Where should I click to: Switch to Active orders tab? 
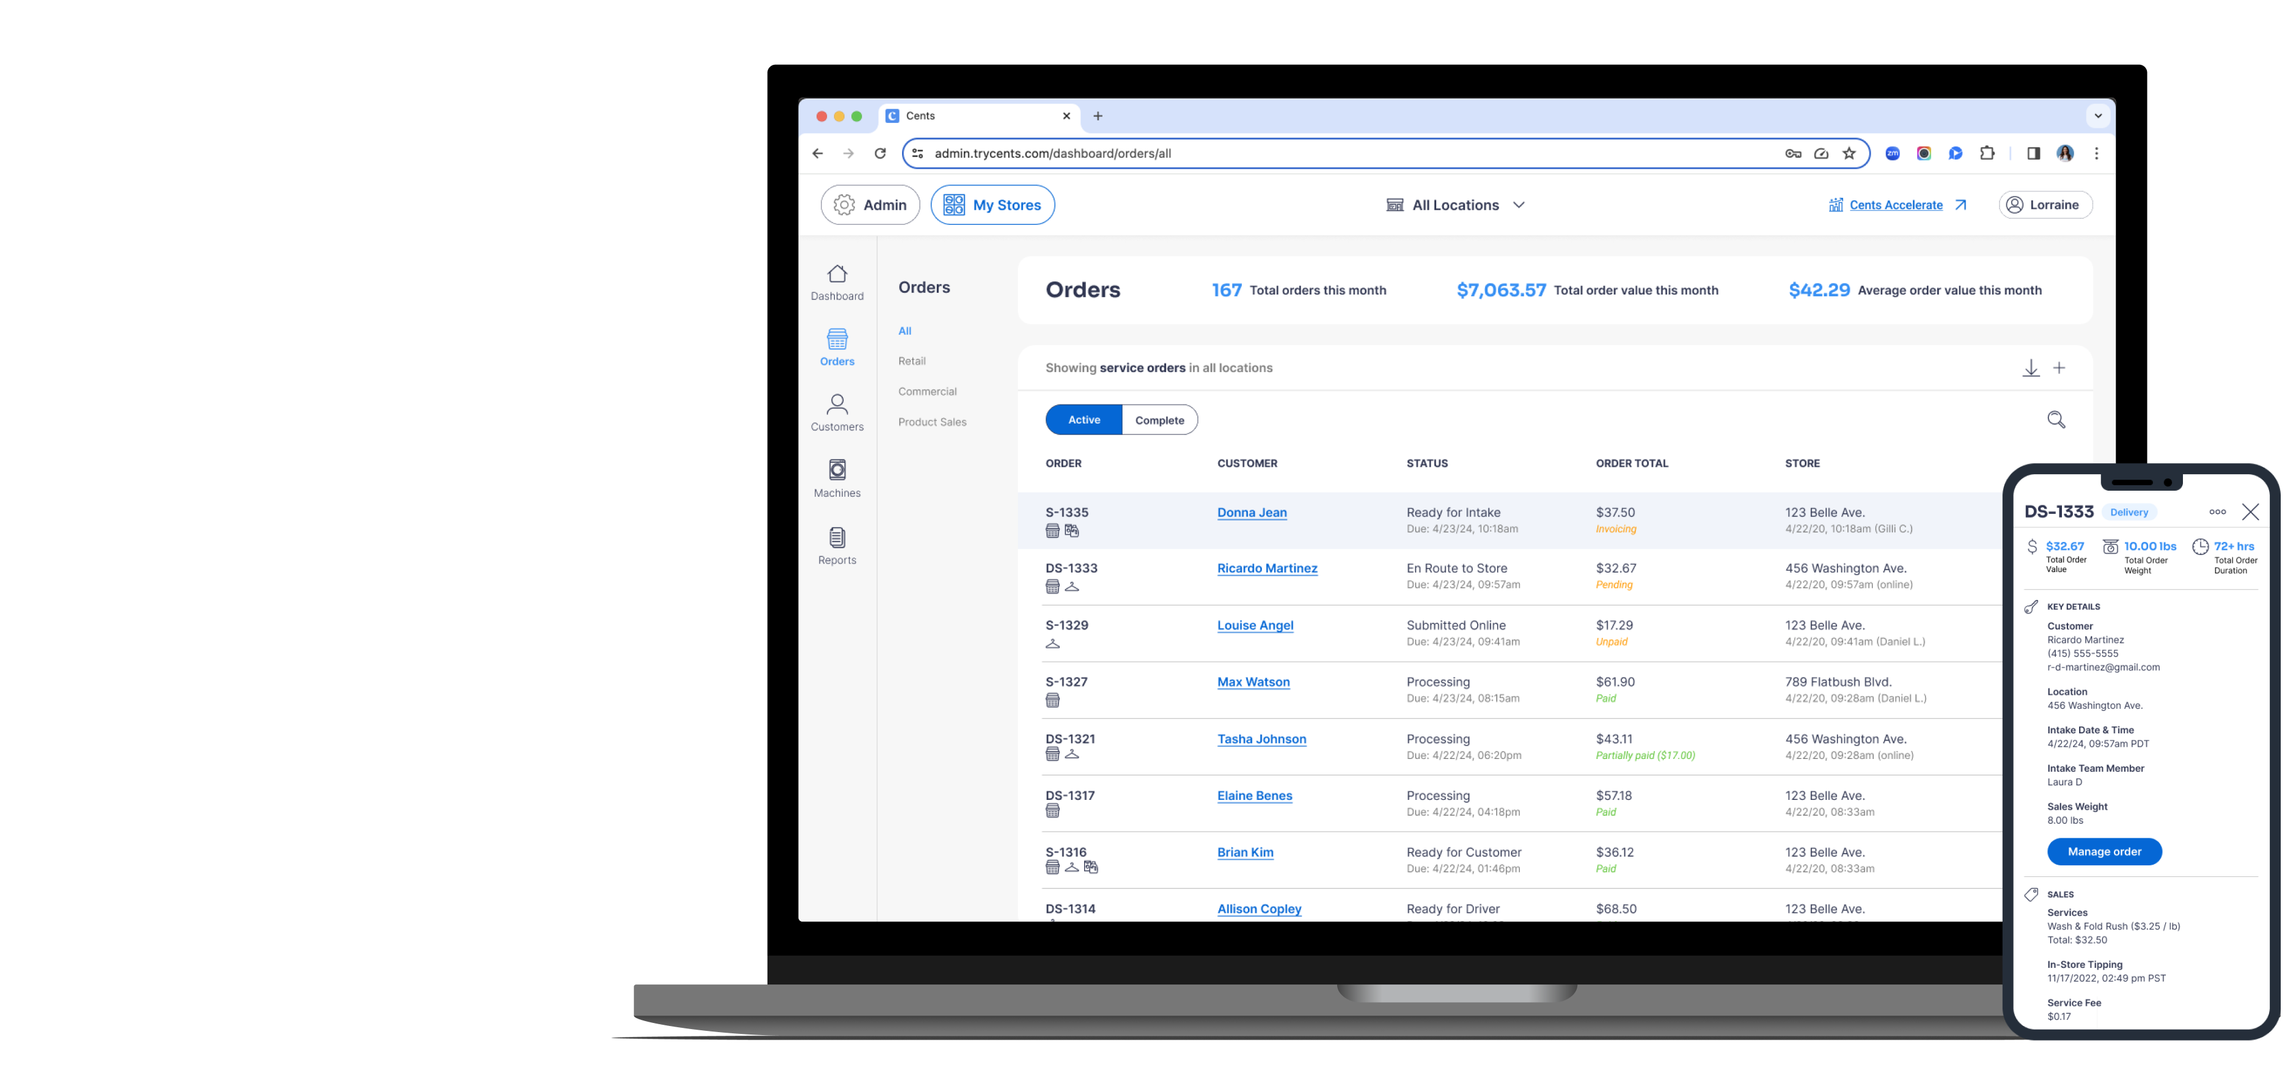coord(1084,419)
